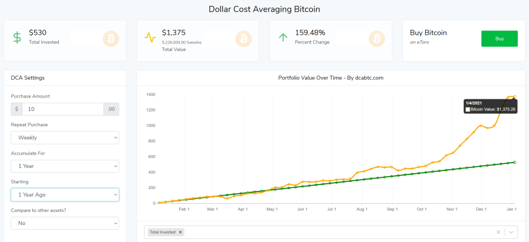Open the Repeat Purchase Weekly dropdown
The height and width of the screenshot is (242, 529).
(65, 137)
